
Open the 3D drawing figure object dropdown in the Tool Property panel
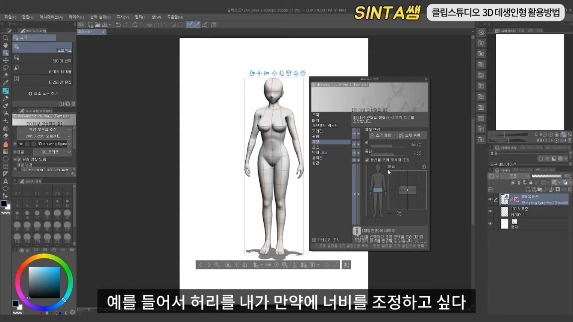[x=69, y=144]
